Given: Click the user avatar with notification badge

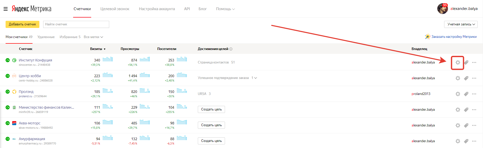Looking at the screenshot, I should (442, 9).
